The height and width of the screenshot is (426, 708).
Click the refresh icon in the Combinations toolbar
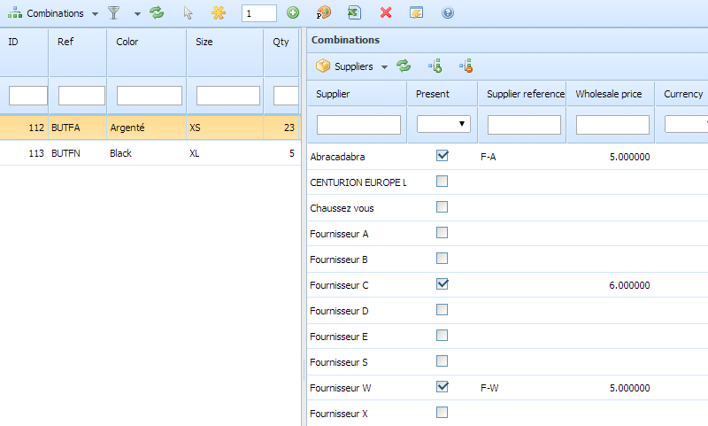(157, 13)
